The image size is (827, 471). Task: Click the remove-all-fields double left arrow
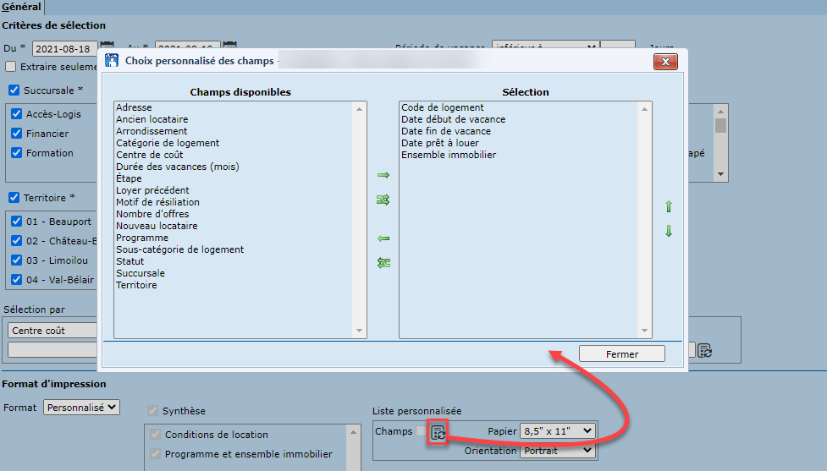click(383, 263)
